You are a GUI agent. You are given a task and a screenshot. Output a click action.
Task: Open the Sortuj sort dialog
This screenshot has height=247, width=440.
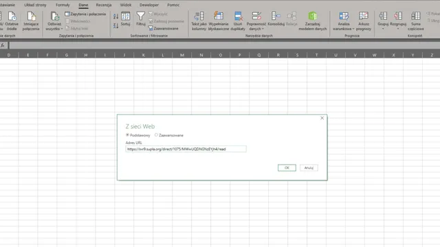tap(125, 19)
